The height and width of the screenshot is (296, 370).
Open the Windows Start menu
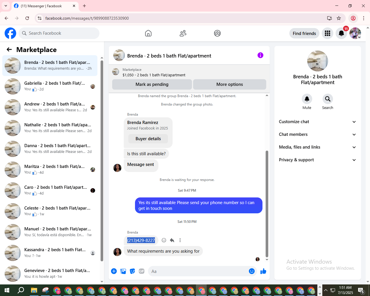(7, 290)
